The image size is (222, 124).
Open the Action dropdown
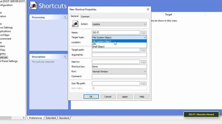(x=119, y=24)
